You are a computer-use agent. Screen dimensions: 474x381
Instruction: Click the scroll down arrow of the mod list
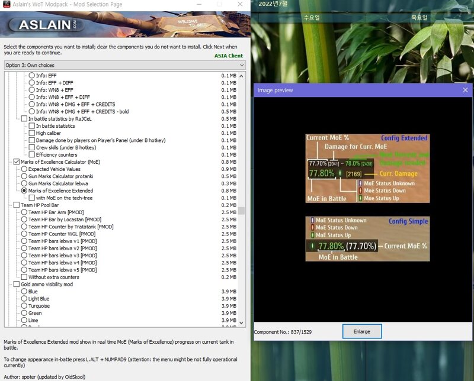(241, 323)
